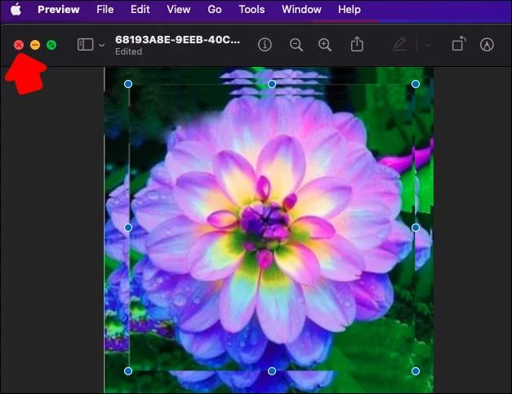This screenshot has width=512, height=394.
Task: Click the bottom-right selection handle
Action: pos(416,371)
